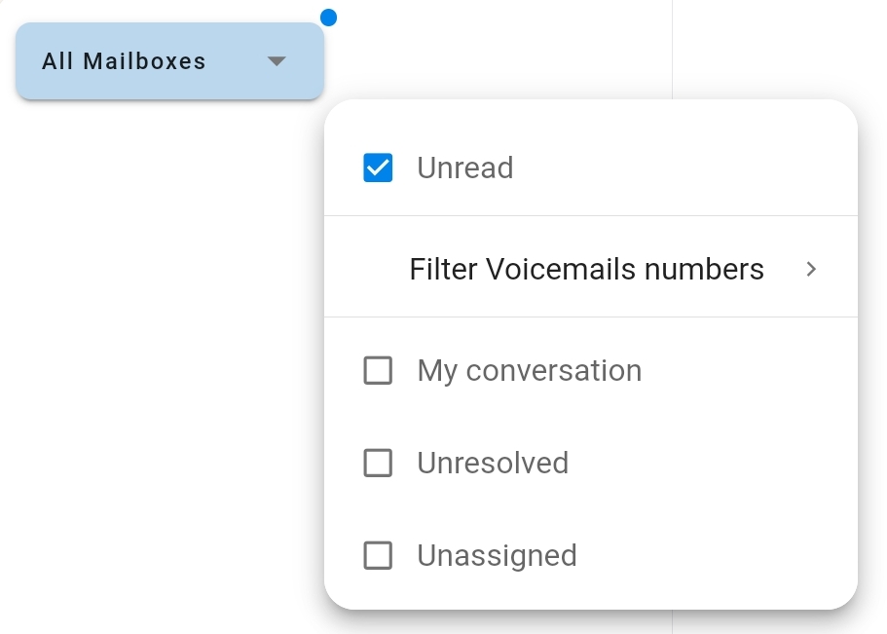Click the My conversation label text

coord(530,371)
